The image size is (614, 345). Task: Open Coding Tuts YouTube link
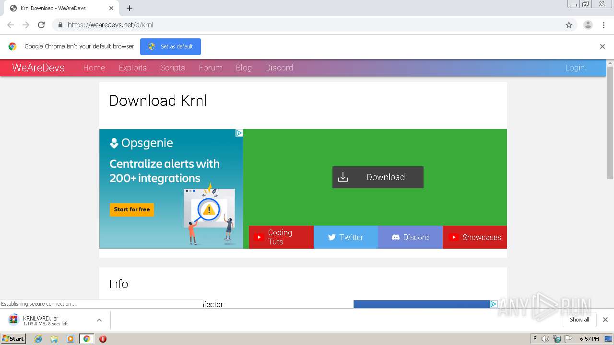click(x=281, y=237)
